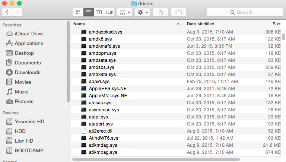Click the arcsas.sys file icon
Viewport: 286px width, 162px height.
pos(84,103)
